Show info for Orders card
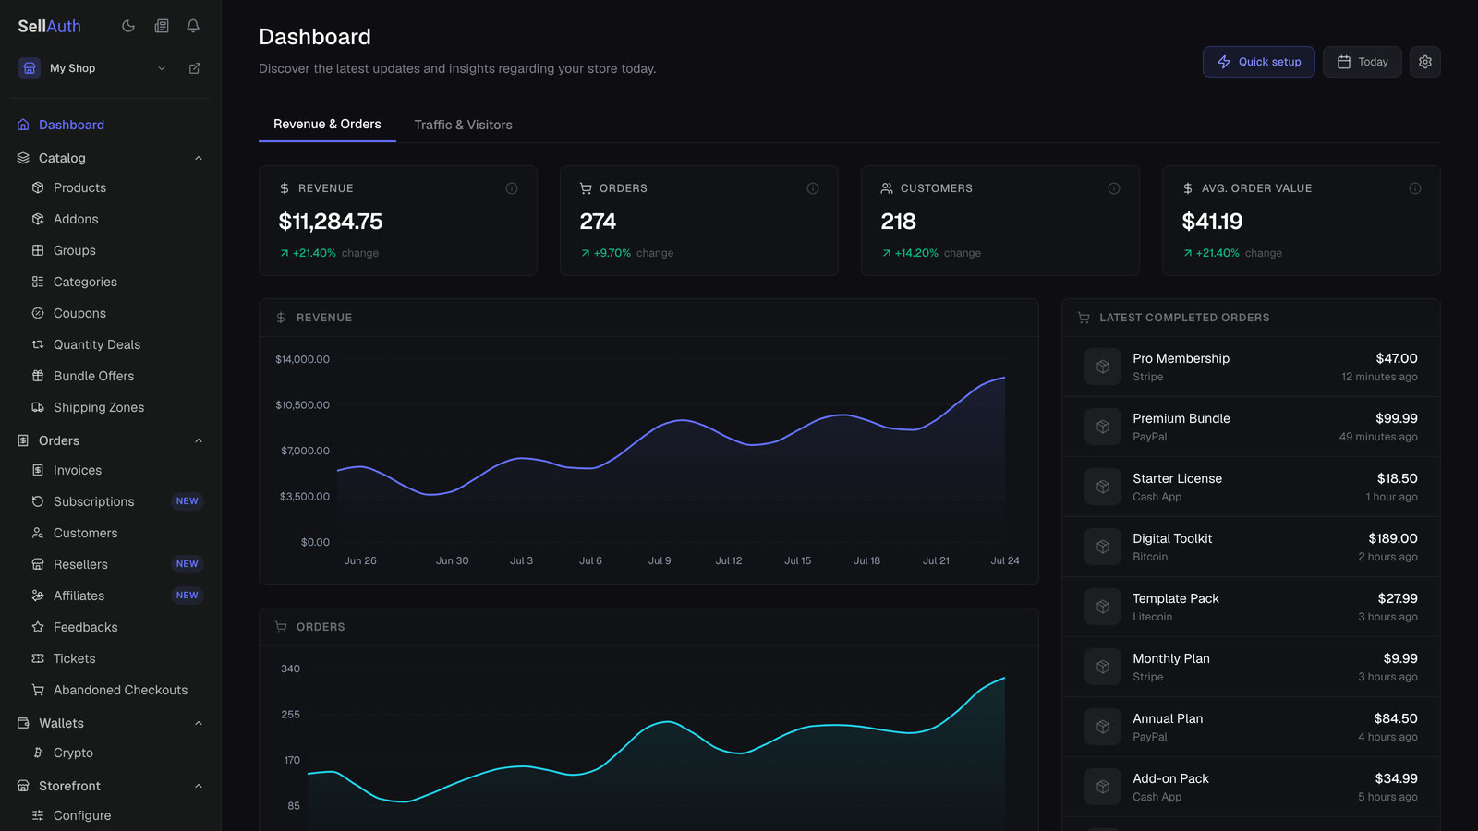This screenshot has width=1478, height=831. point(813,188)
